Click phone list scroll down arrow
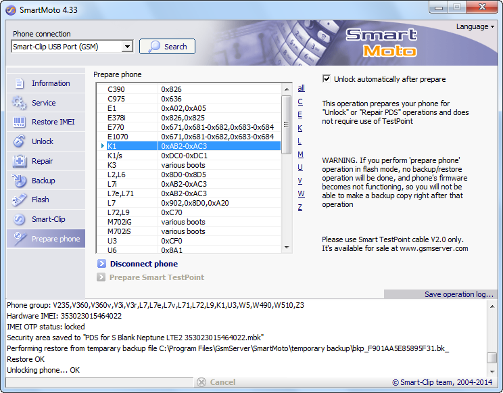Screen dimensions: 503x393 [287, 247]
